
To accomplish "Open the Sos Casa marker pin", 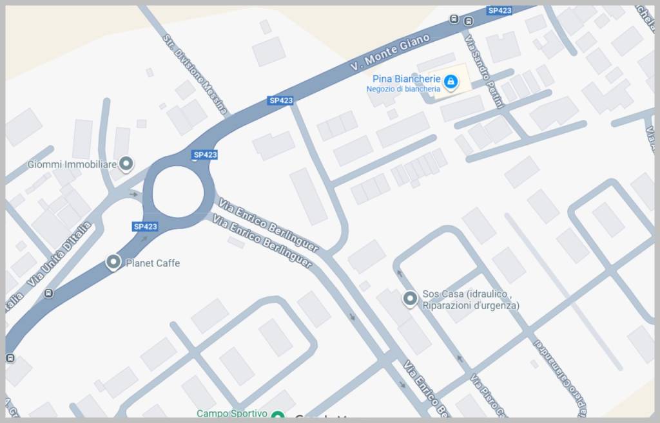I will tap(410, 299).
